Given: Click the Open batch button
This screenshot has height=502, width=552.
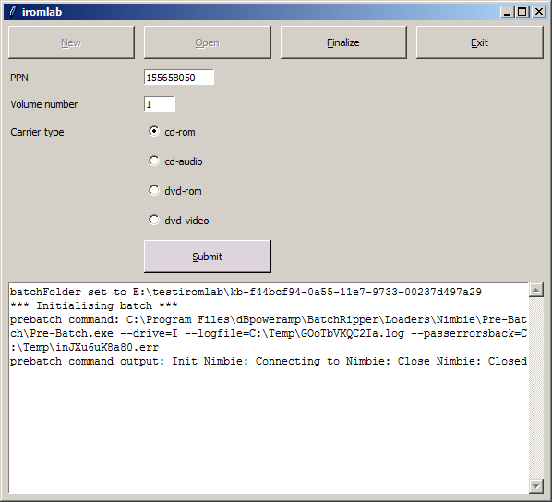Looking at the screenshot, I should [208, 42].
